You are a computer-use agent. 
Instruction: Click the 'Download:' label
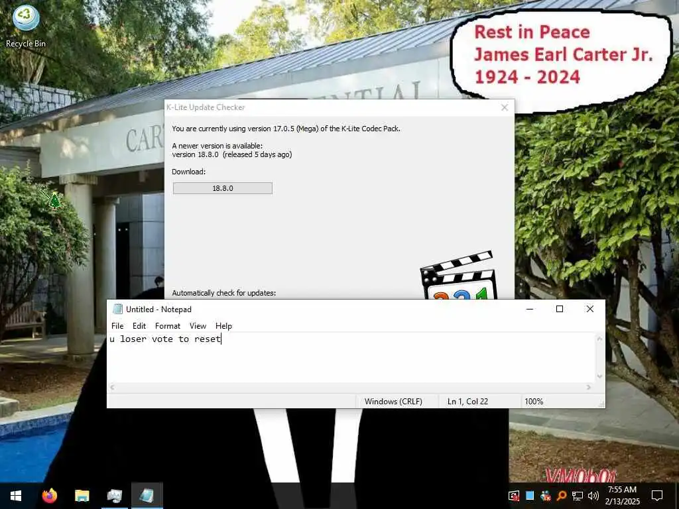tap(189, 172)
